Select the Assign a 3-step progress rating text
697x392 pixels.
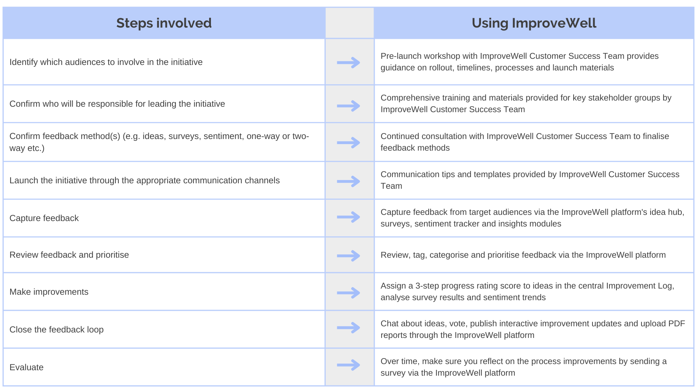pyautogui.click(x=527, y=291)
